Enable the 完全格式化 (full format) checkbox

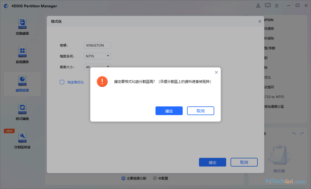click(x=62, y=82)
